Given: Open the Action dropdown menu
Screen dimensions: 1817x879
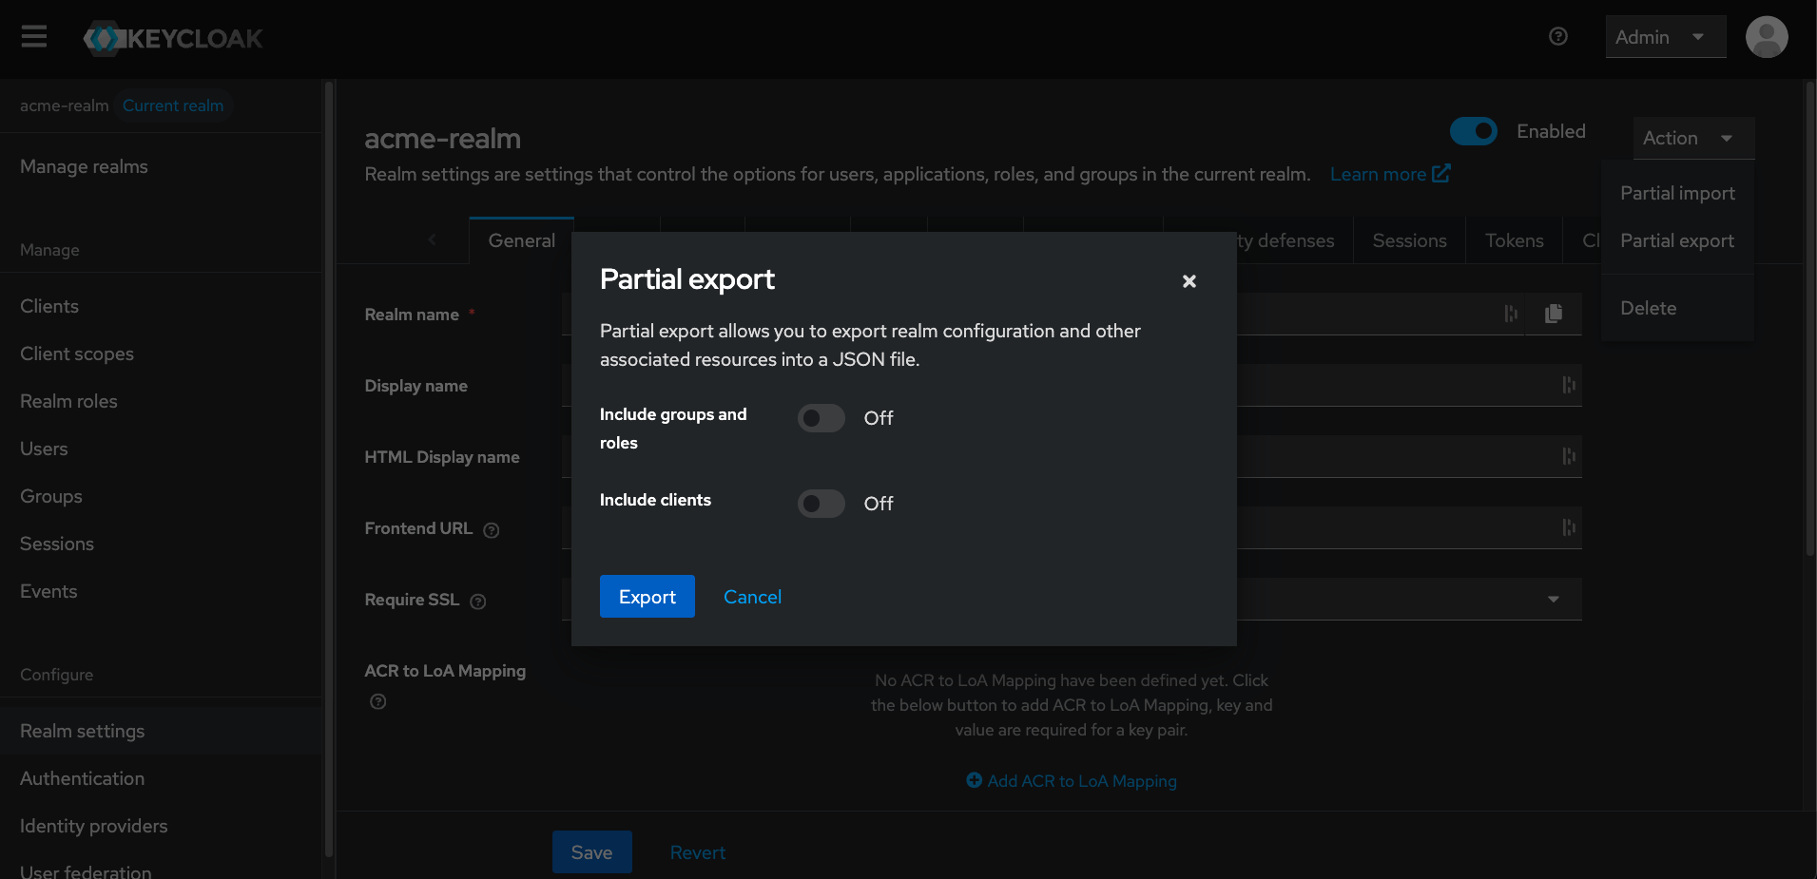Looking at the screenshot, I should 1692,138.
